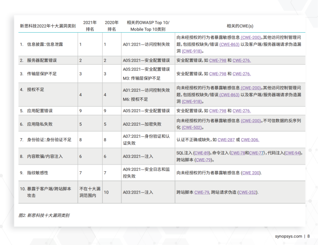Open the CWE-287 link
The height and width of the screenshot is (245, 318).
click(227, 139)
